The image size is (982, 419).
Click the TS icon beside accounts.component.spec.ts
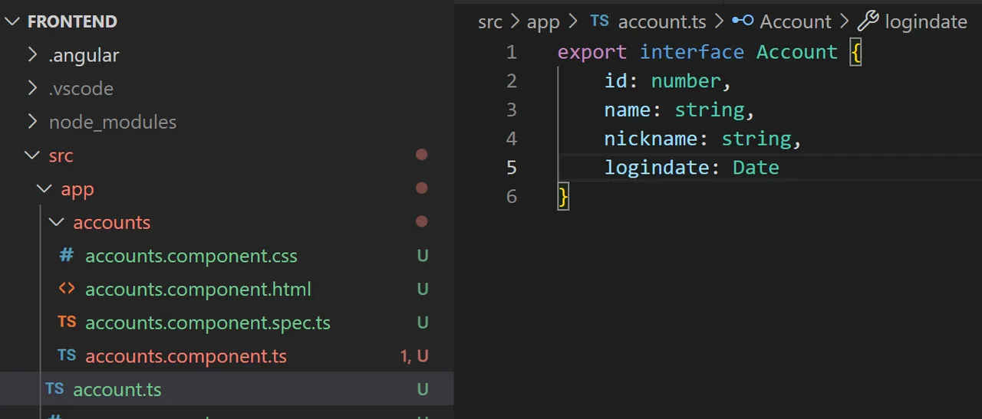tap(67, 322)
